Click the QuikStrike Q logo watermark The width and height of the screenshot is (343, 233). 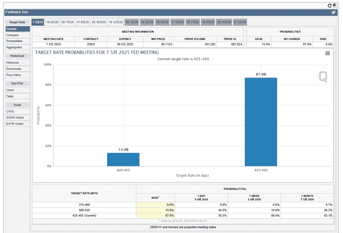[x=322, y=76]
